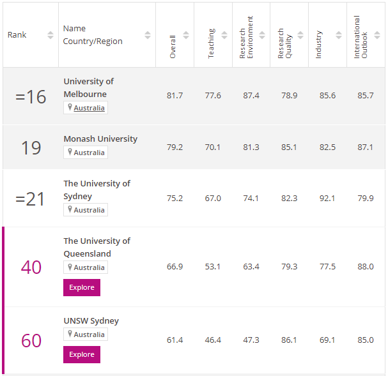Click Sydney industry score 92.1

(x=327, y=199)
